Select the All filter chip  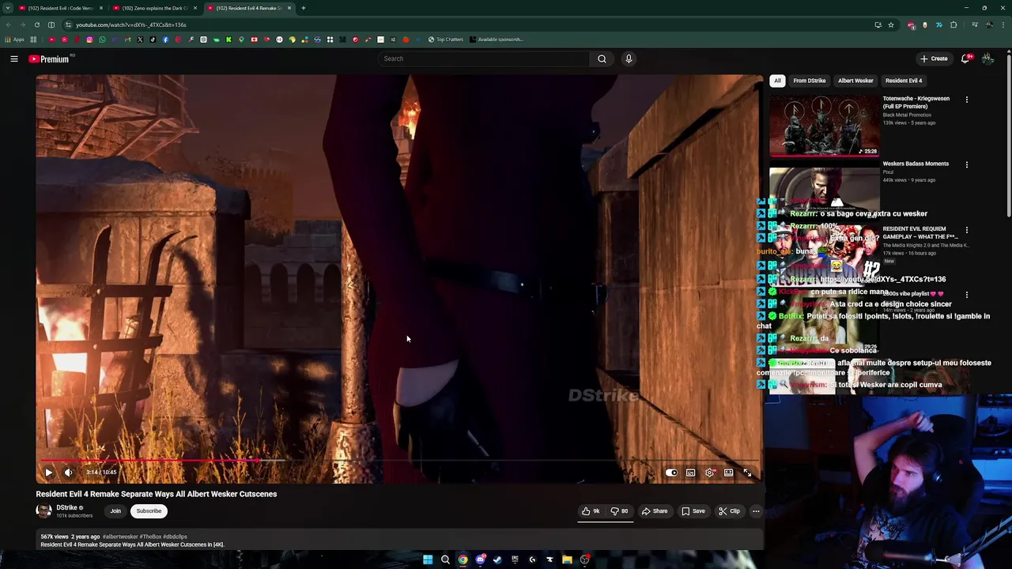pos(777,81)
